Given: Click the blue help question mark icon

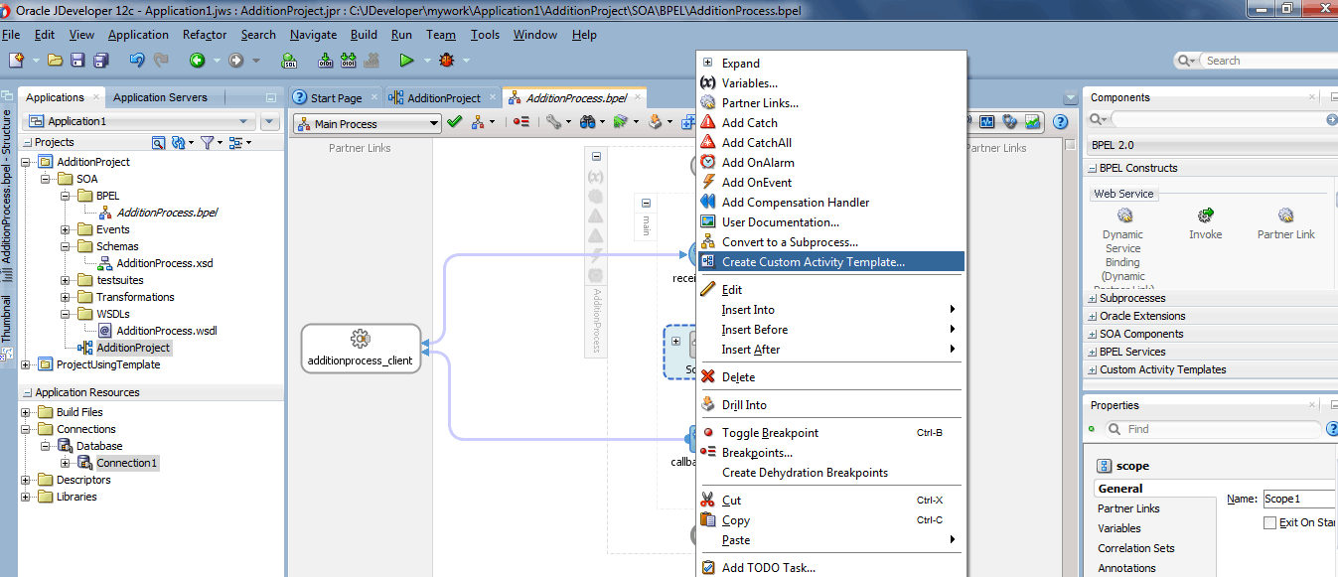Looking at the screenshot, I should [1060, 122].
